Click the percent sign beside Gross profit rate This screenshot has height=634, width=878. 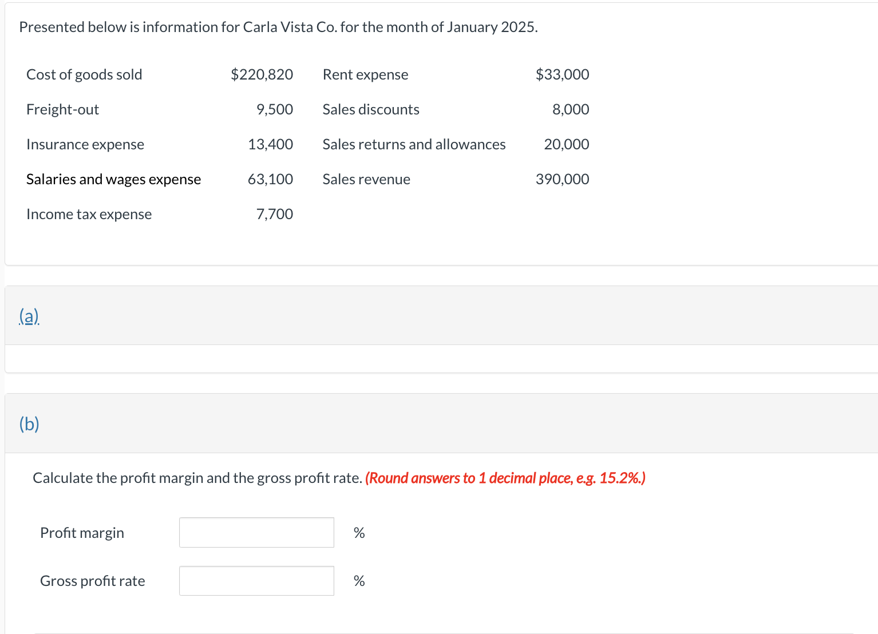(x=358, y=580)
